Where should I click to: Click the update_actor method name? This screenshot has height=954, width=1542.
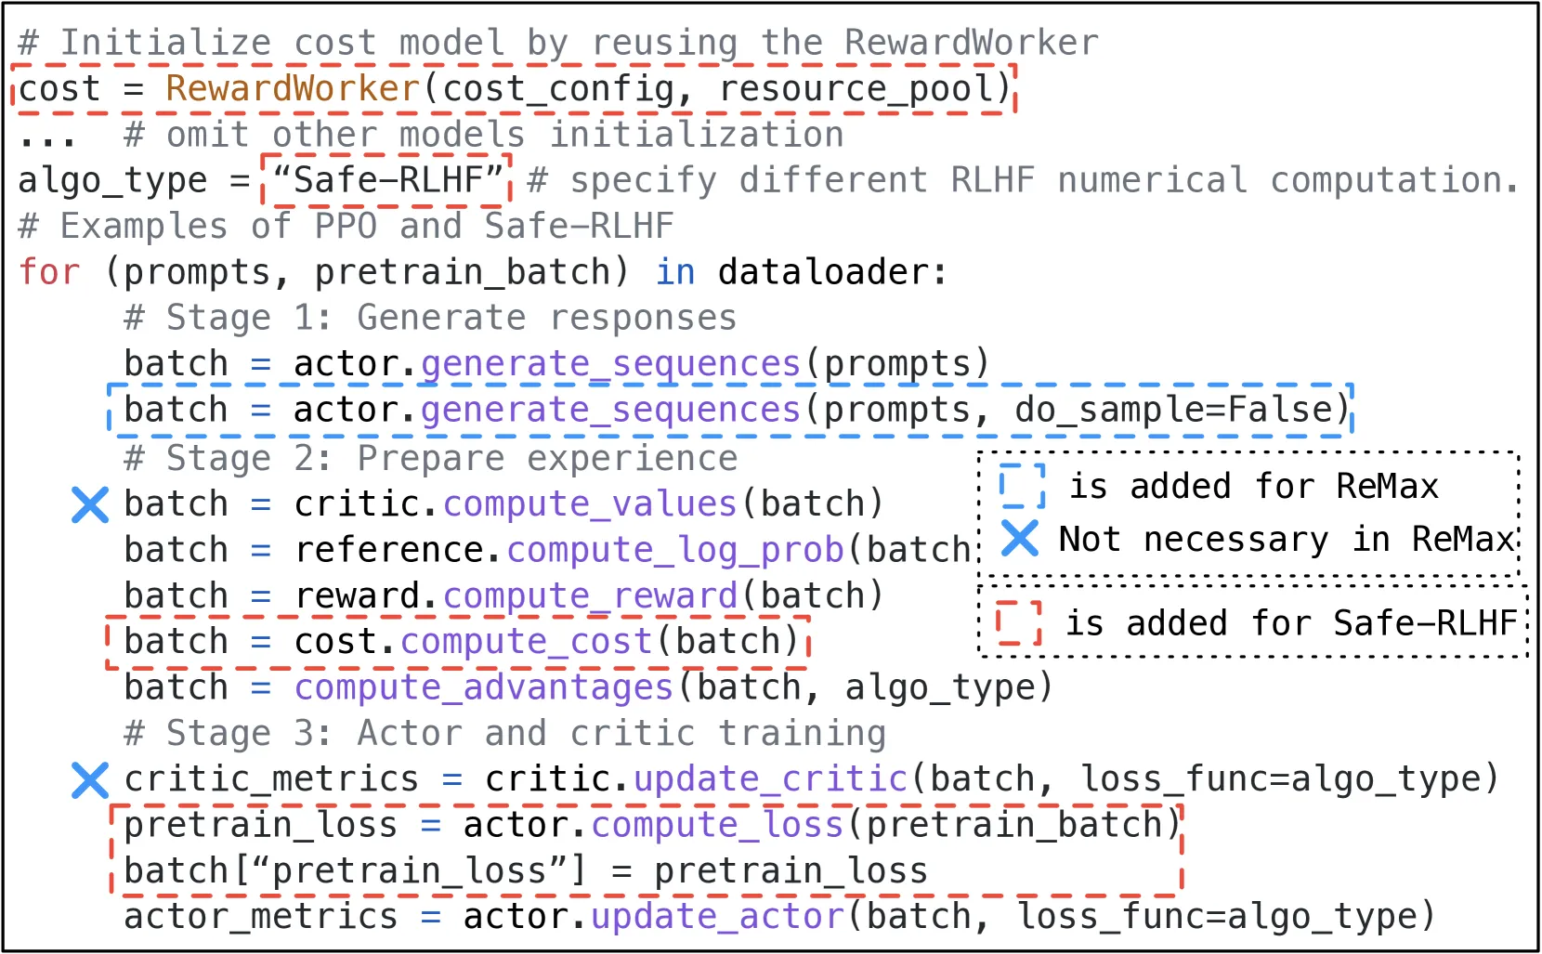(x=718, y=917)
